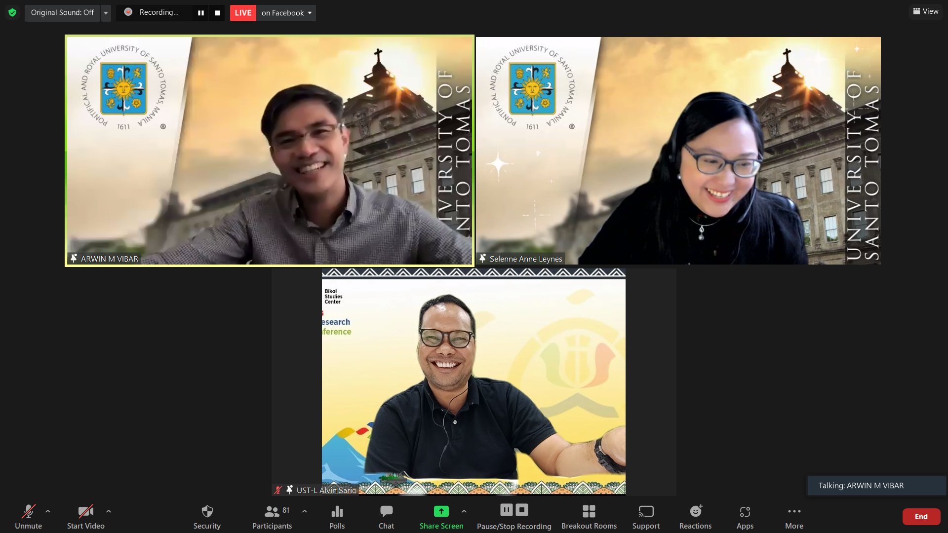Click the green Share Screen icon
This screenshot has height=533, width=948.
441,511
